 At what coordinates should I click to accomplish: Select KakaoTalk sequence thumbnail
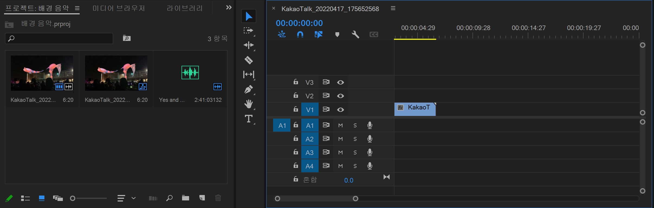point(116,73)
